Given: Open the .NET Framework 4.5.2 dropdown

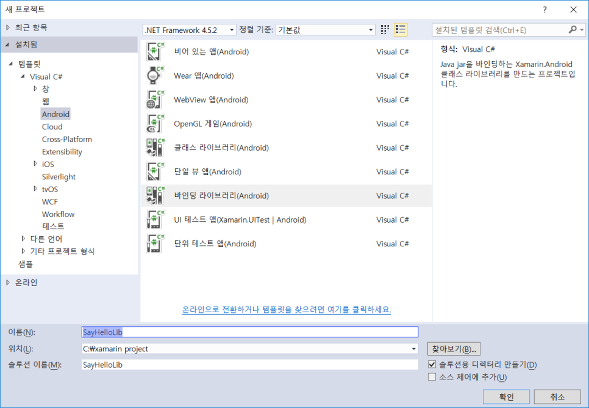Looking at the screenshot, I should pos(189,30).
